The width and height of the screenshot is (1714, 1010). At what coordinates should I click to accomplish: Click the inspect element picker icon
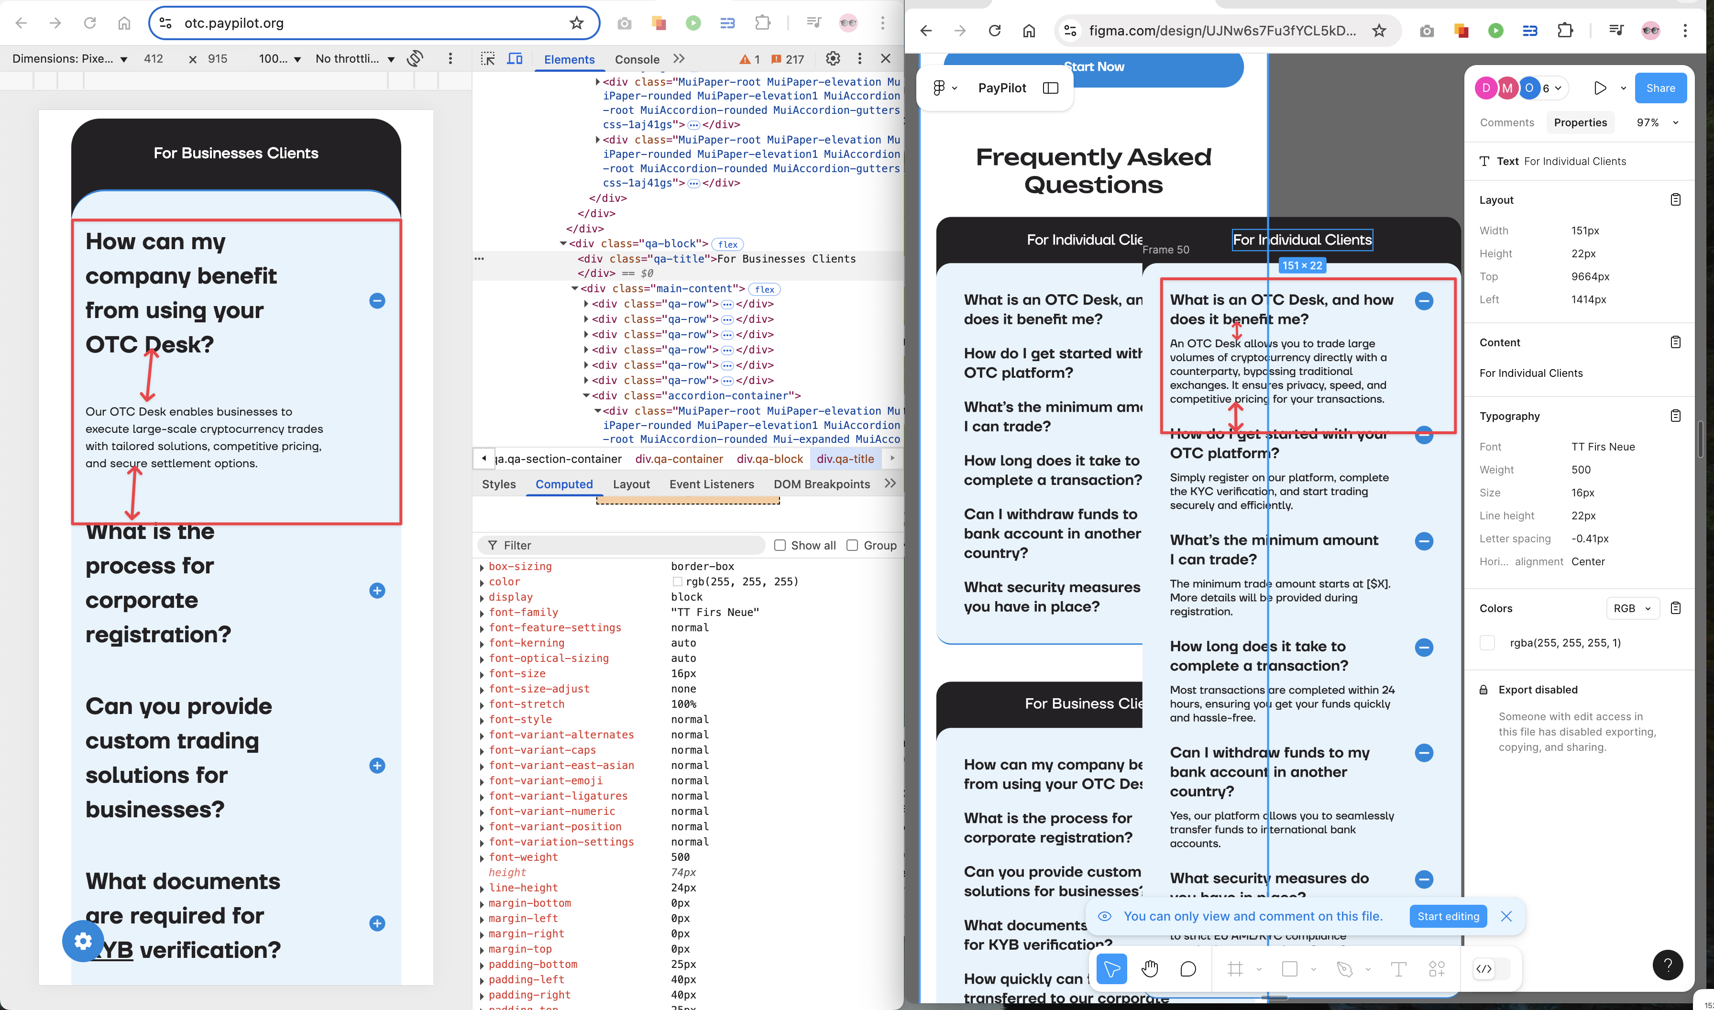[x=487, y=58]
